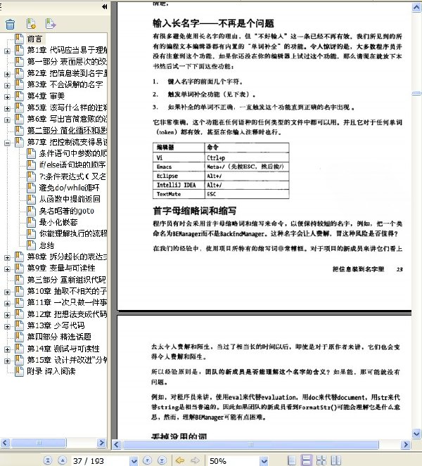This screenshot has height=466, width=422.
Task: Add a new bookmark
Action: 31,24
